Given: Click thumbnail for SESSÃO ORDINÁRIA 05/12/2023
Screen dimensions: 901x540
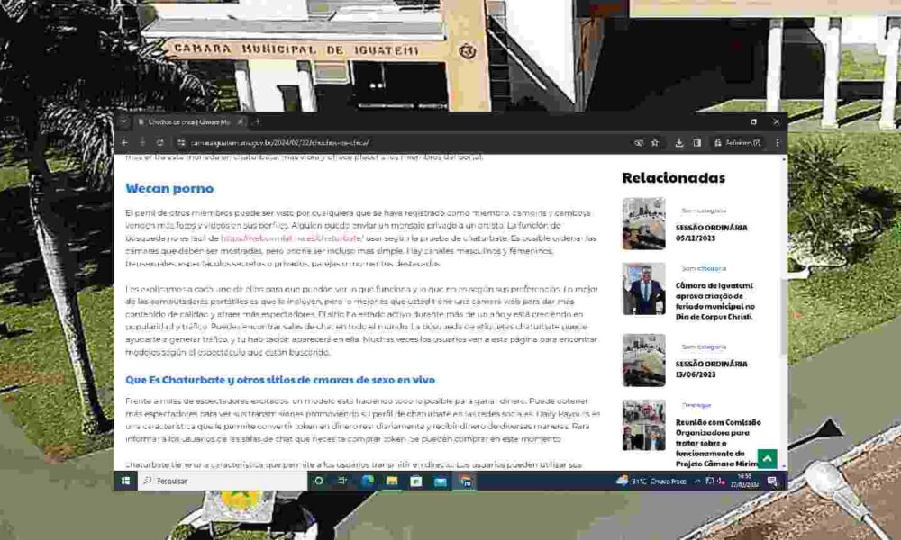Looking at the screenshot, I should click(643, 224).
